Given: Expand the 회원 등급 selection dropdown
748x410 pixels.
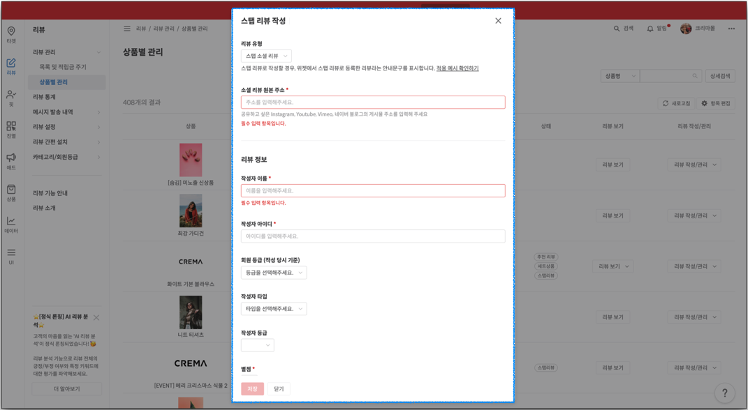Looking at the screenshot, I should 274,272.
